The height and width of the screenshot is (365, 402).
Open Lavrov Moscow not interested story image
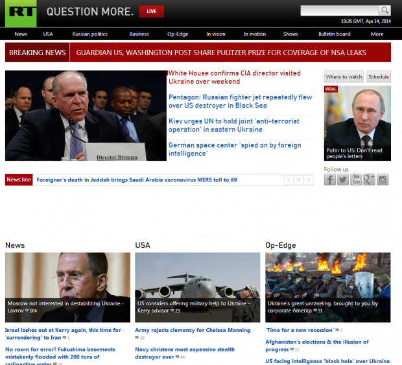pos(67,287)
